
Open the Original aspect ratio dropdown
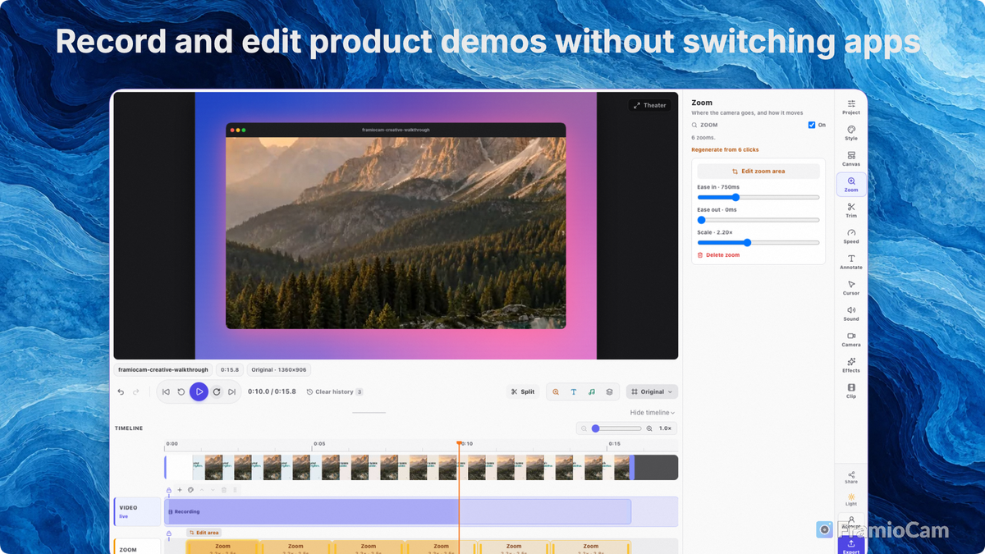[x=652, y=391]
